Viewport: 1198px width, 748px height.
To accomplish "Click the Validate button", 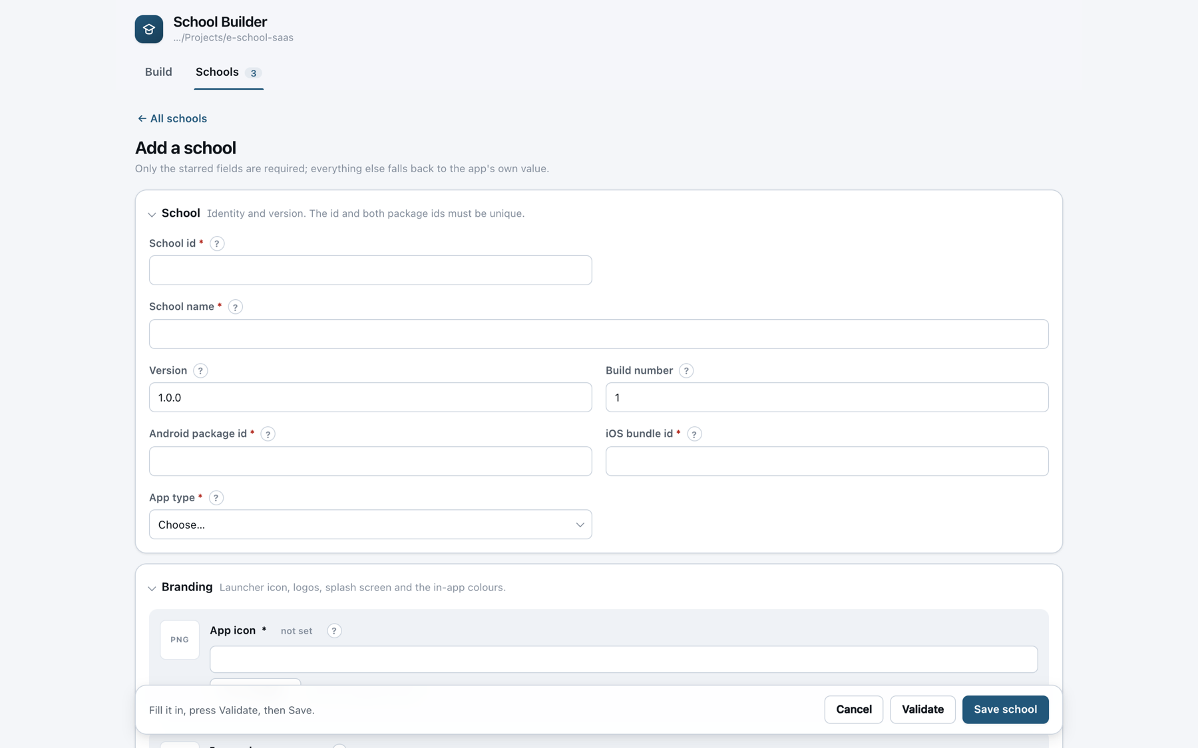I will click(x=922, y=709).
